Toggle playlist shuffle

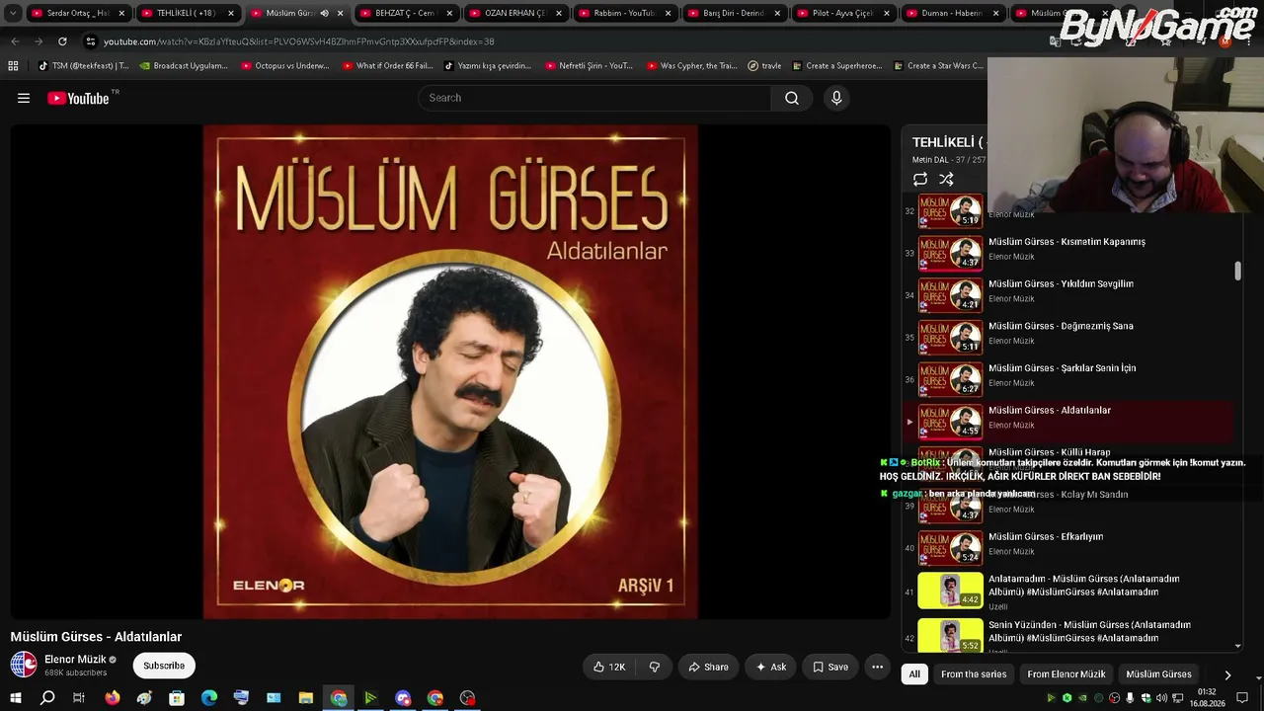coord(946,179)
